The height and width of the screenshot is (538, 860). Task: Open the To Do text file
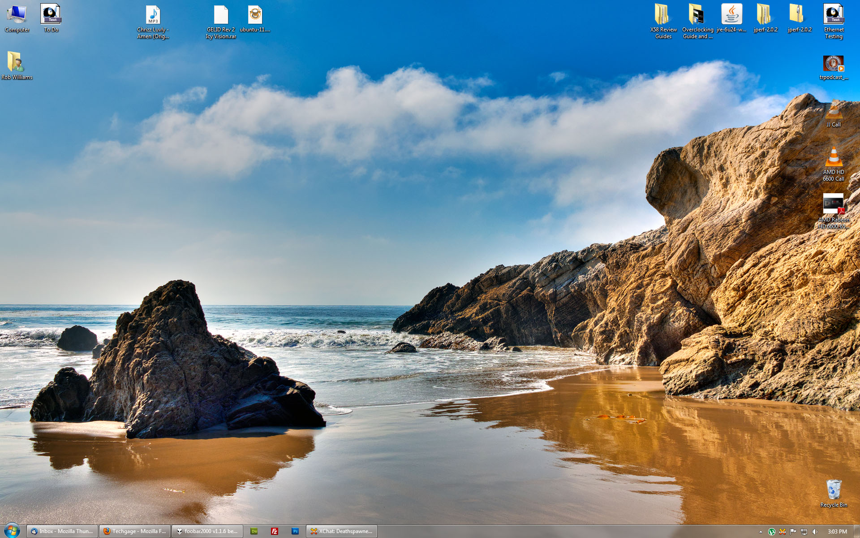pyautogui.click(x=51, y=15)
